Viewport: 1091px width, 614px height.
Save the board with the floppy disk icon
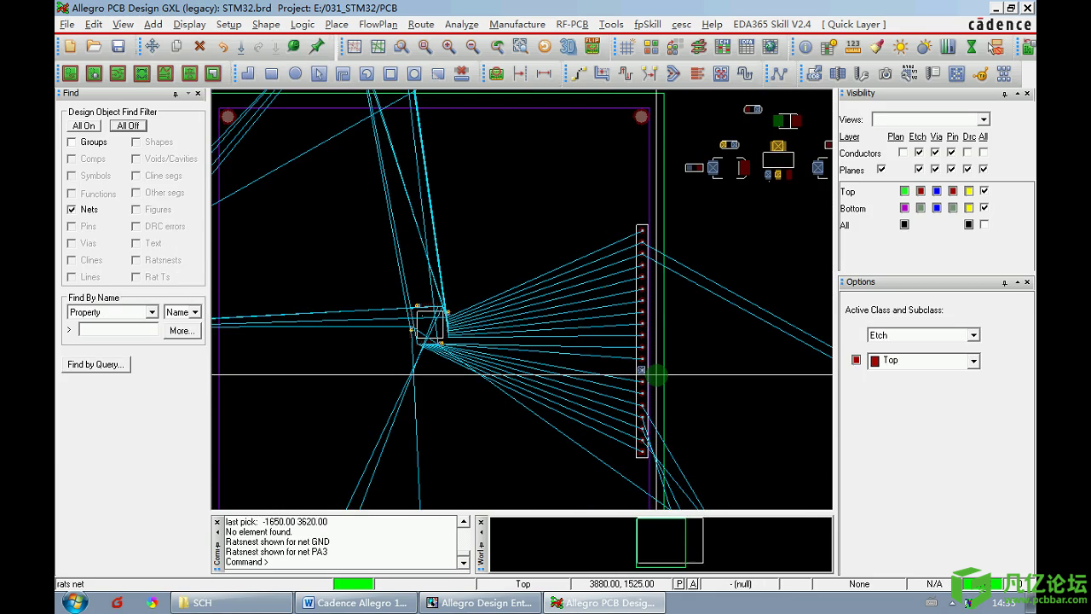tap(118, 47)
